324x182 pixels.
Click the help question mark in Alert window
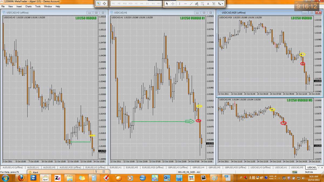point(96,171)
